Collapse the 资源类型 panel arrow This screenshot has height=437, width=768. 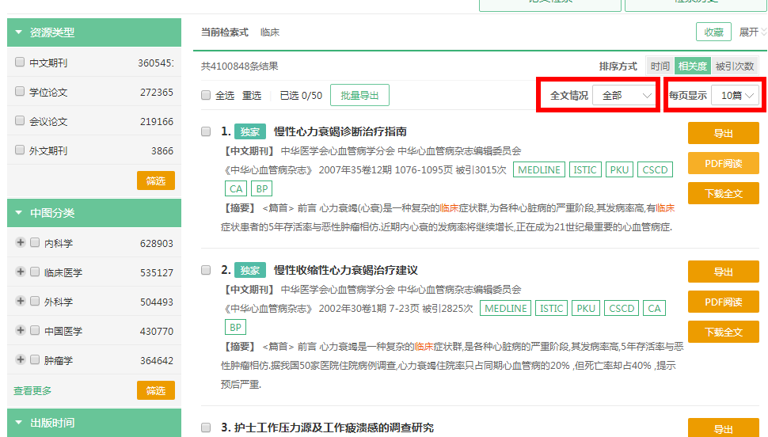tap(18, 32)
